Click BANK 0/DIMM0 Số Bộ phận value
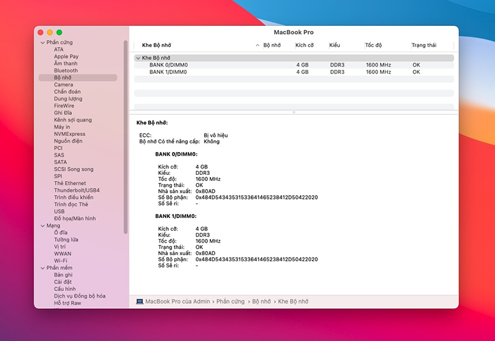 (257, 198)
